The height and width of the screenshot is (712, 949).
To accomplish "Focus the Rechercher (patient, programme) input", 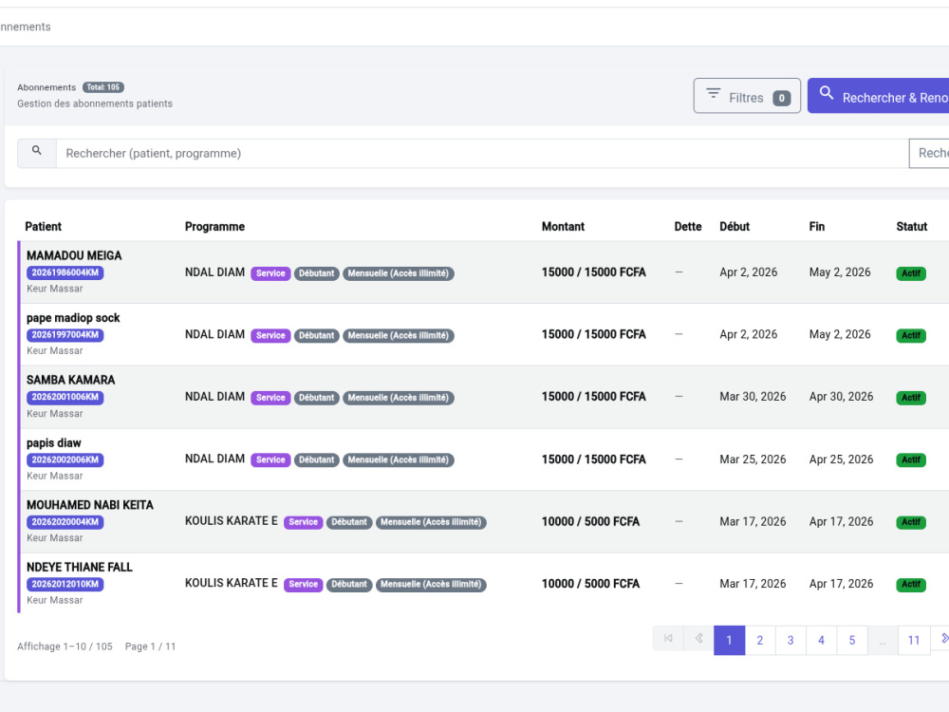I will tap(482, 153).
